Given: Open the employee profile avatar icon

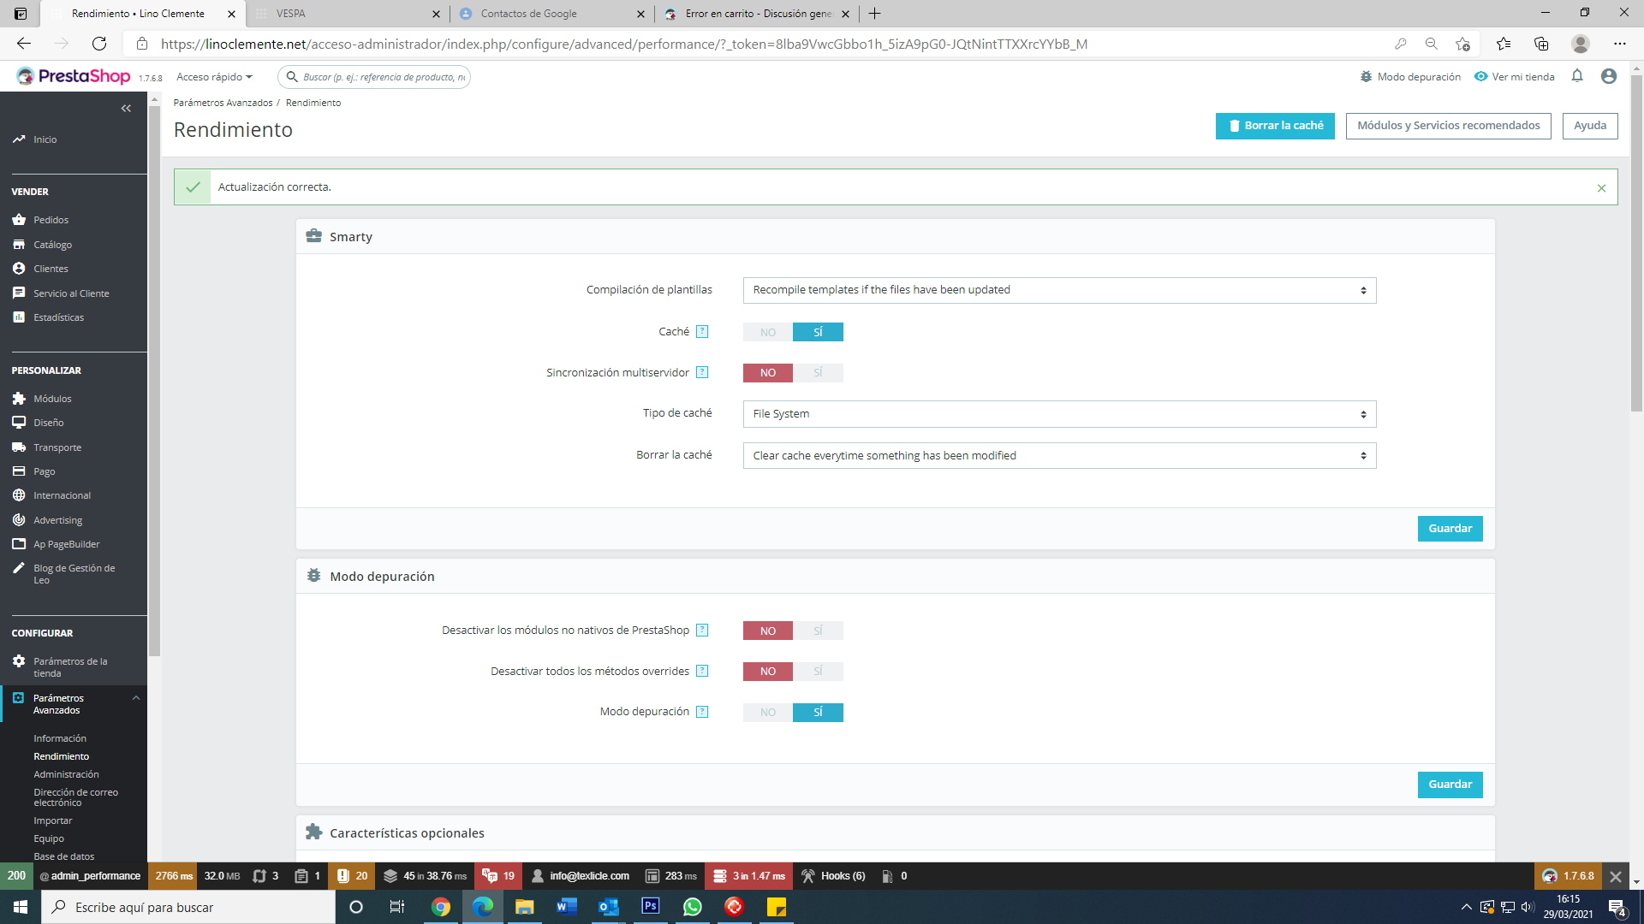Looking at the screenshot, I should [1609, 76].
